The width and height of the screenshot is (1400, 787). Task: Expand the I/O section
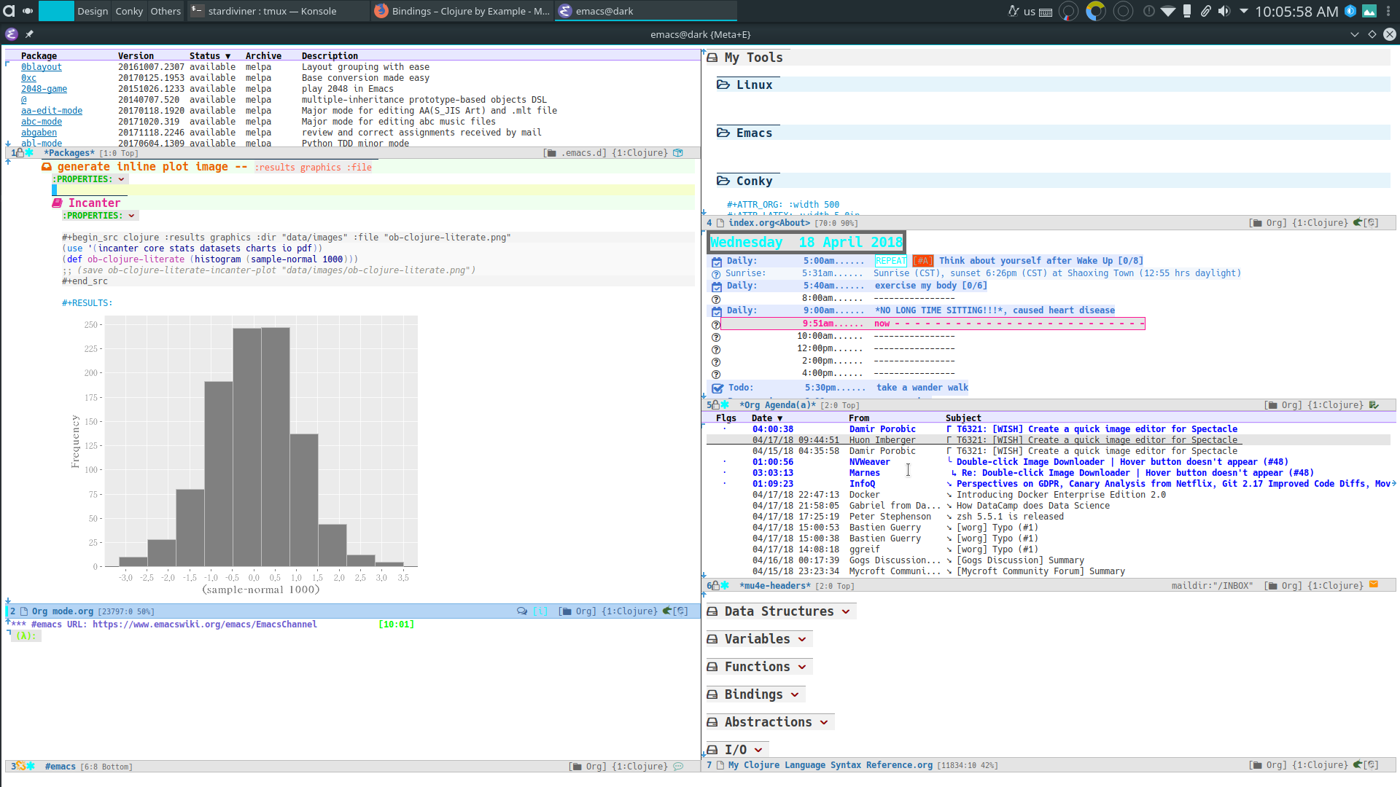(x=758, y=750)
